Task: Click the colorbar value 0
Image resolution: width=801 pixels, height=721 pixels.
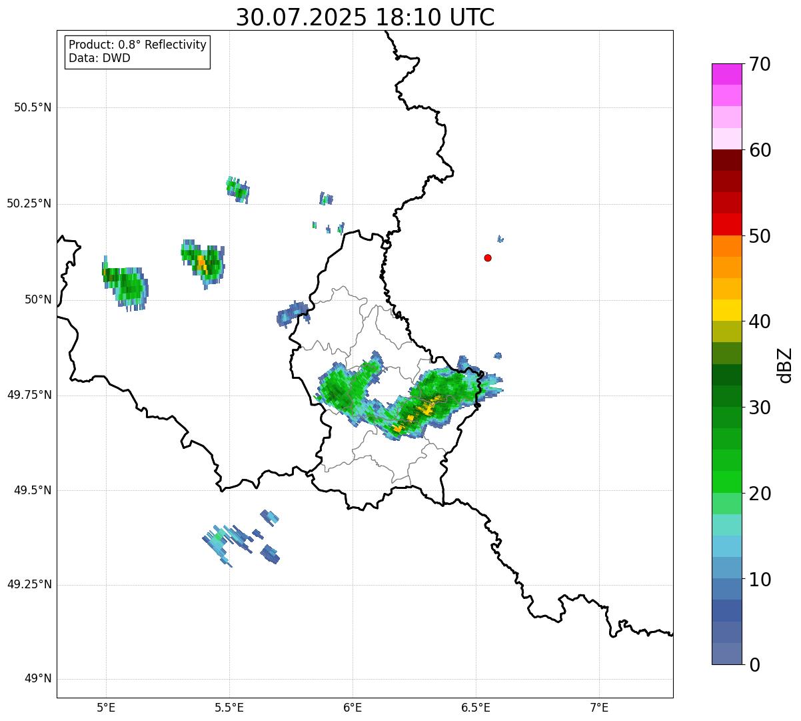Action: [x=754, y=664]
